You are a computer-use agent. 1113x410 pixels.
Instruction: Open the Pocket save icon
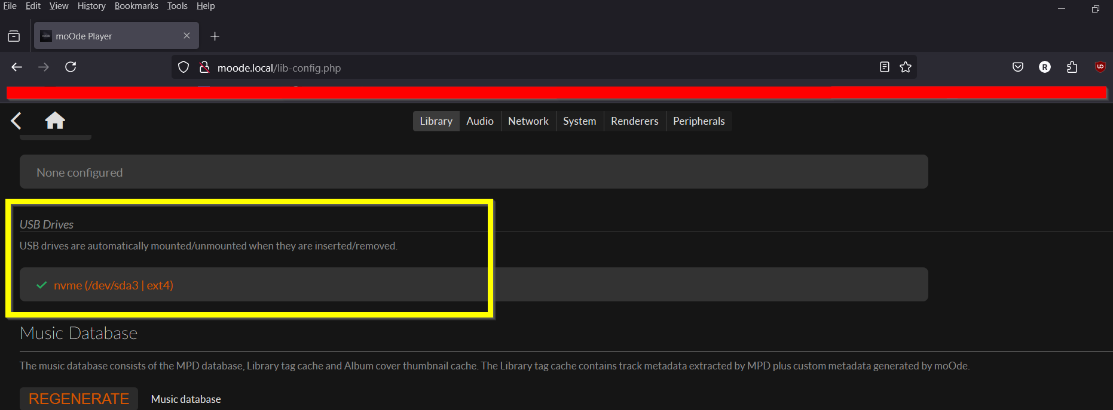[x=1018, y=67]
